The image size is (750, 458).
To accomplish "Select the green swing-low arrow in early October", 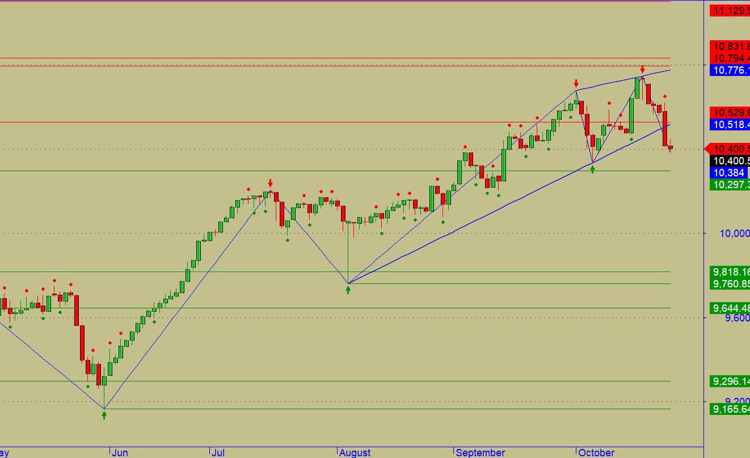I will 593,169.
